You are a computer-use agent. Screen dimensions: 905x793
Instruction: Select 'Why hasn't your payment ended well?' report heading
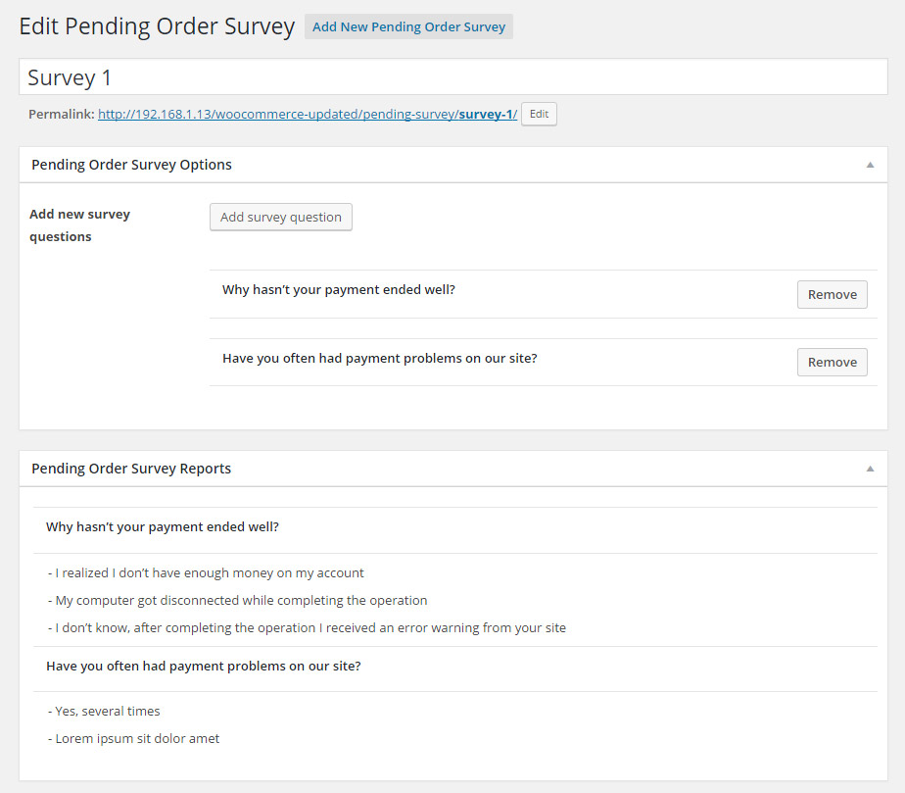tap(163, 527)
